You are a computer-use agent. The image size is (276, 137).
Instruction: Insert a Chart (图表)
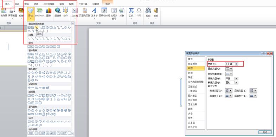coord(49,12)
